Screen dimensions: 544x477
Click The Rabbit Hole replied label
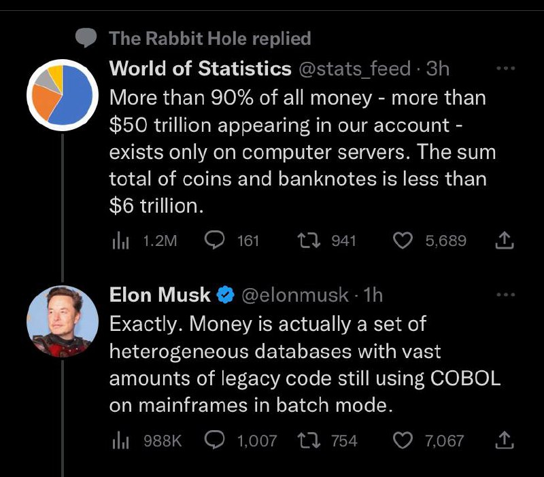coord(210,38)
